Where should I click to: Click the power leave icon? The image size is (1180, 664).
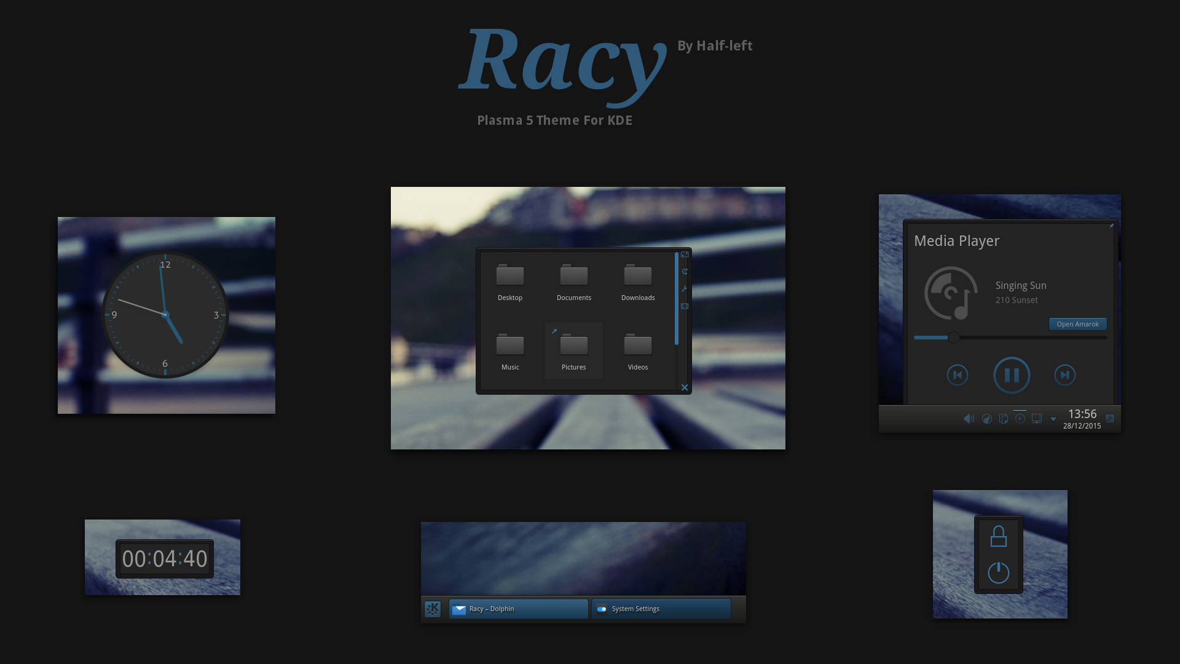(x=999, y=572)
